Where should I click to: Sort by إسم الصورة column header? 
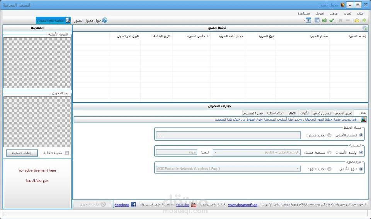click(x=349, y=36)
